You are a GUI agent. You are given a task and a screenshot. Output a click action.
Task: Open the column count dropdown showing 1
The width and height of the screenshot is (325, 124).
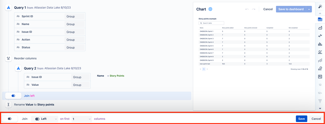(81, 119)
